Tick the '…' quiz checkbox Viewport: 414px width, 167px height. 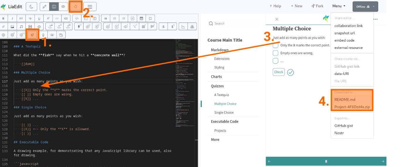click(x=275, y=61)
